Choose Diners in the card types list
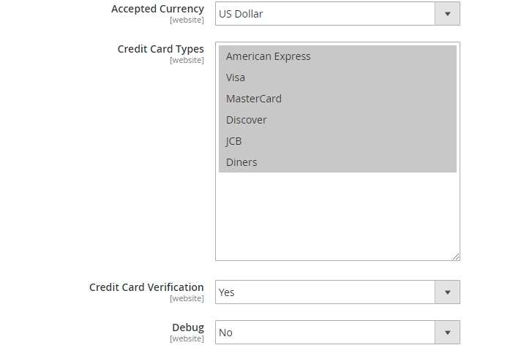Viewport: 513px width, 356px height. click(x=241, y=162)
